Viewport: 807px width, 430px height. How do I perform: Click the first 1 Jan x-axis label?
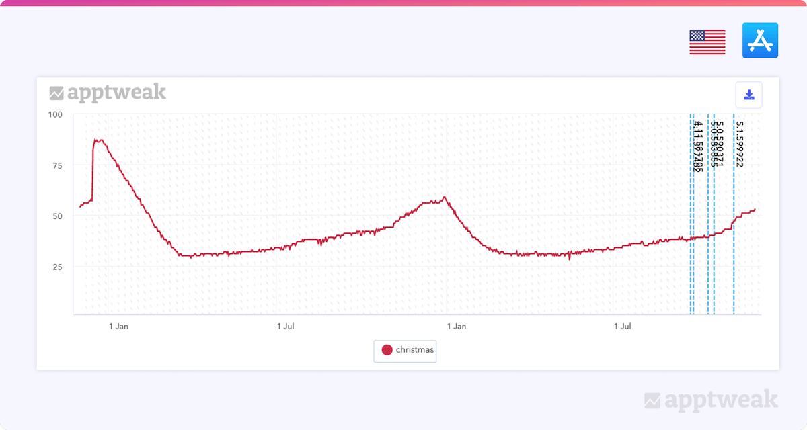118,327
